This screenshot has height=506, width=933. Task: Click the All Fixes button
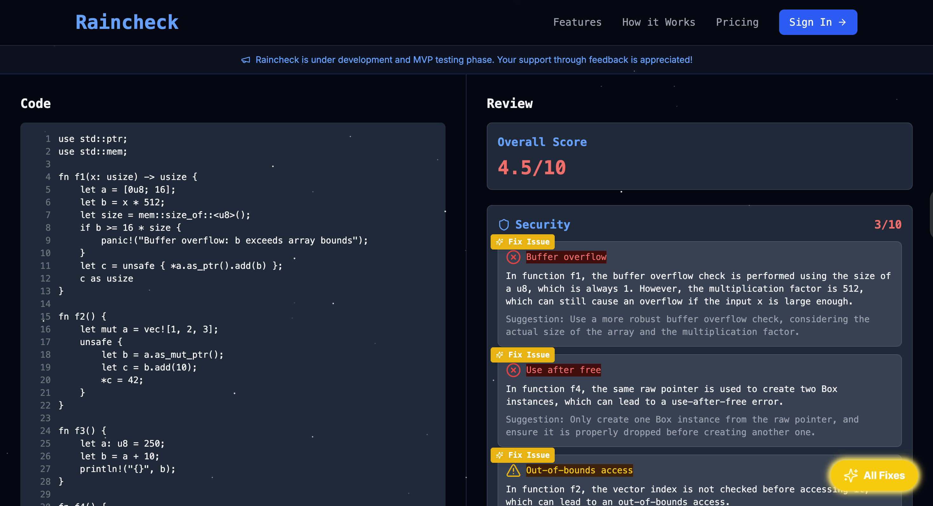874,475
